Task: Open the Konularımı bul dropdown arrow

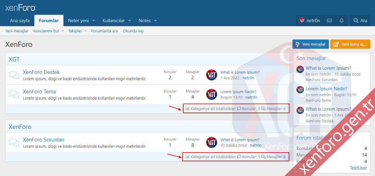Action: tap(62, 31)
